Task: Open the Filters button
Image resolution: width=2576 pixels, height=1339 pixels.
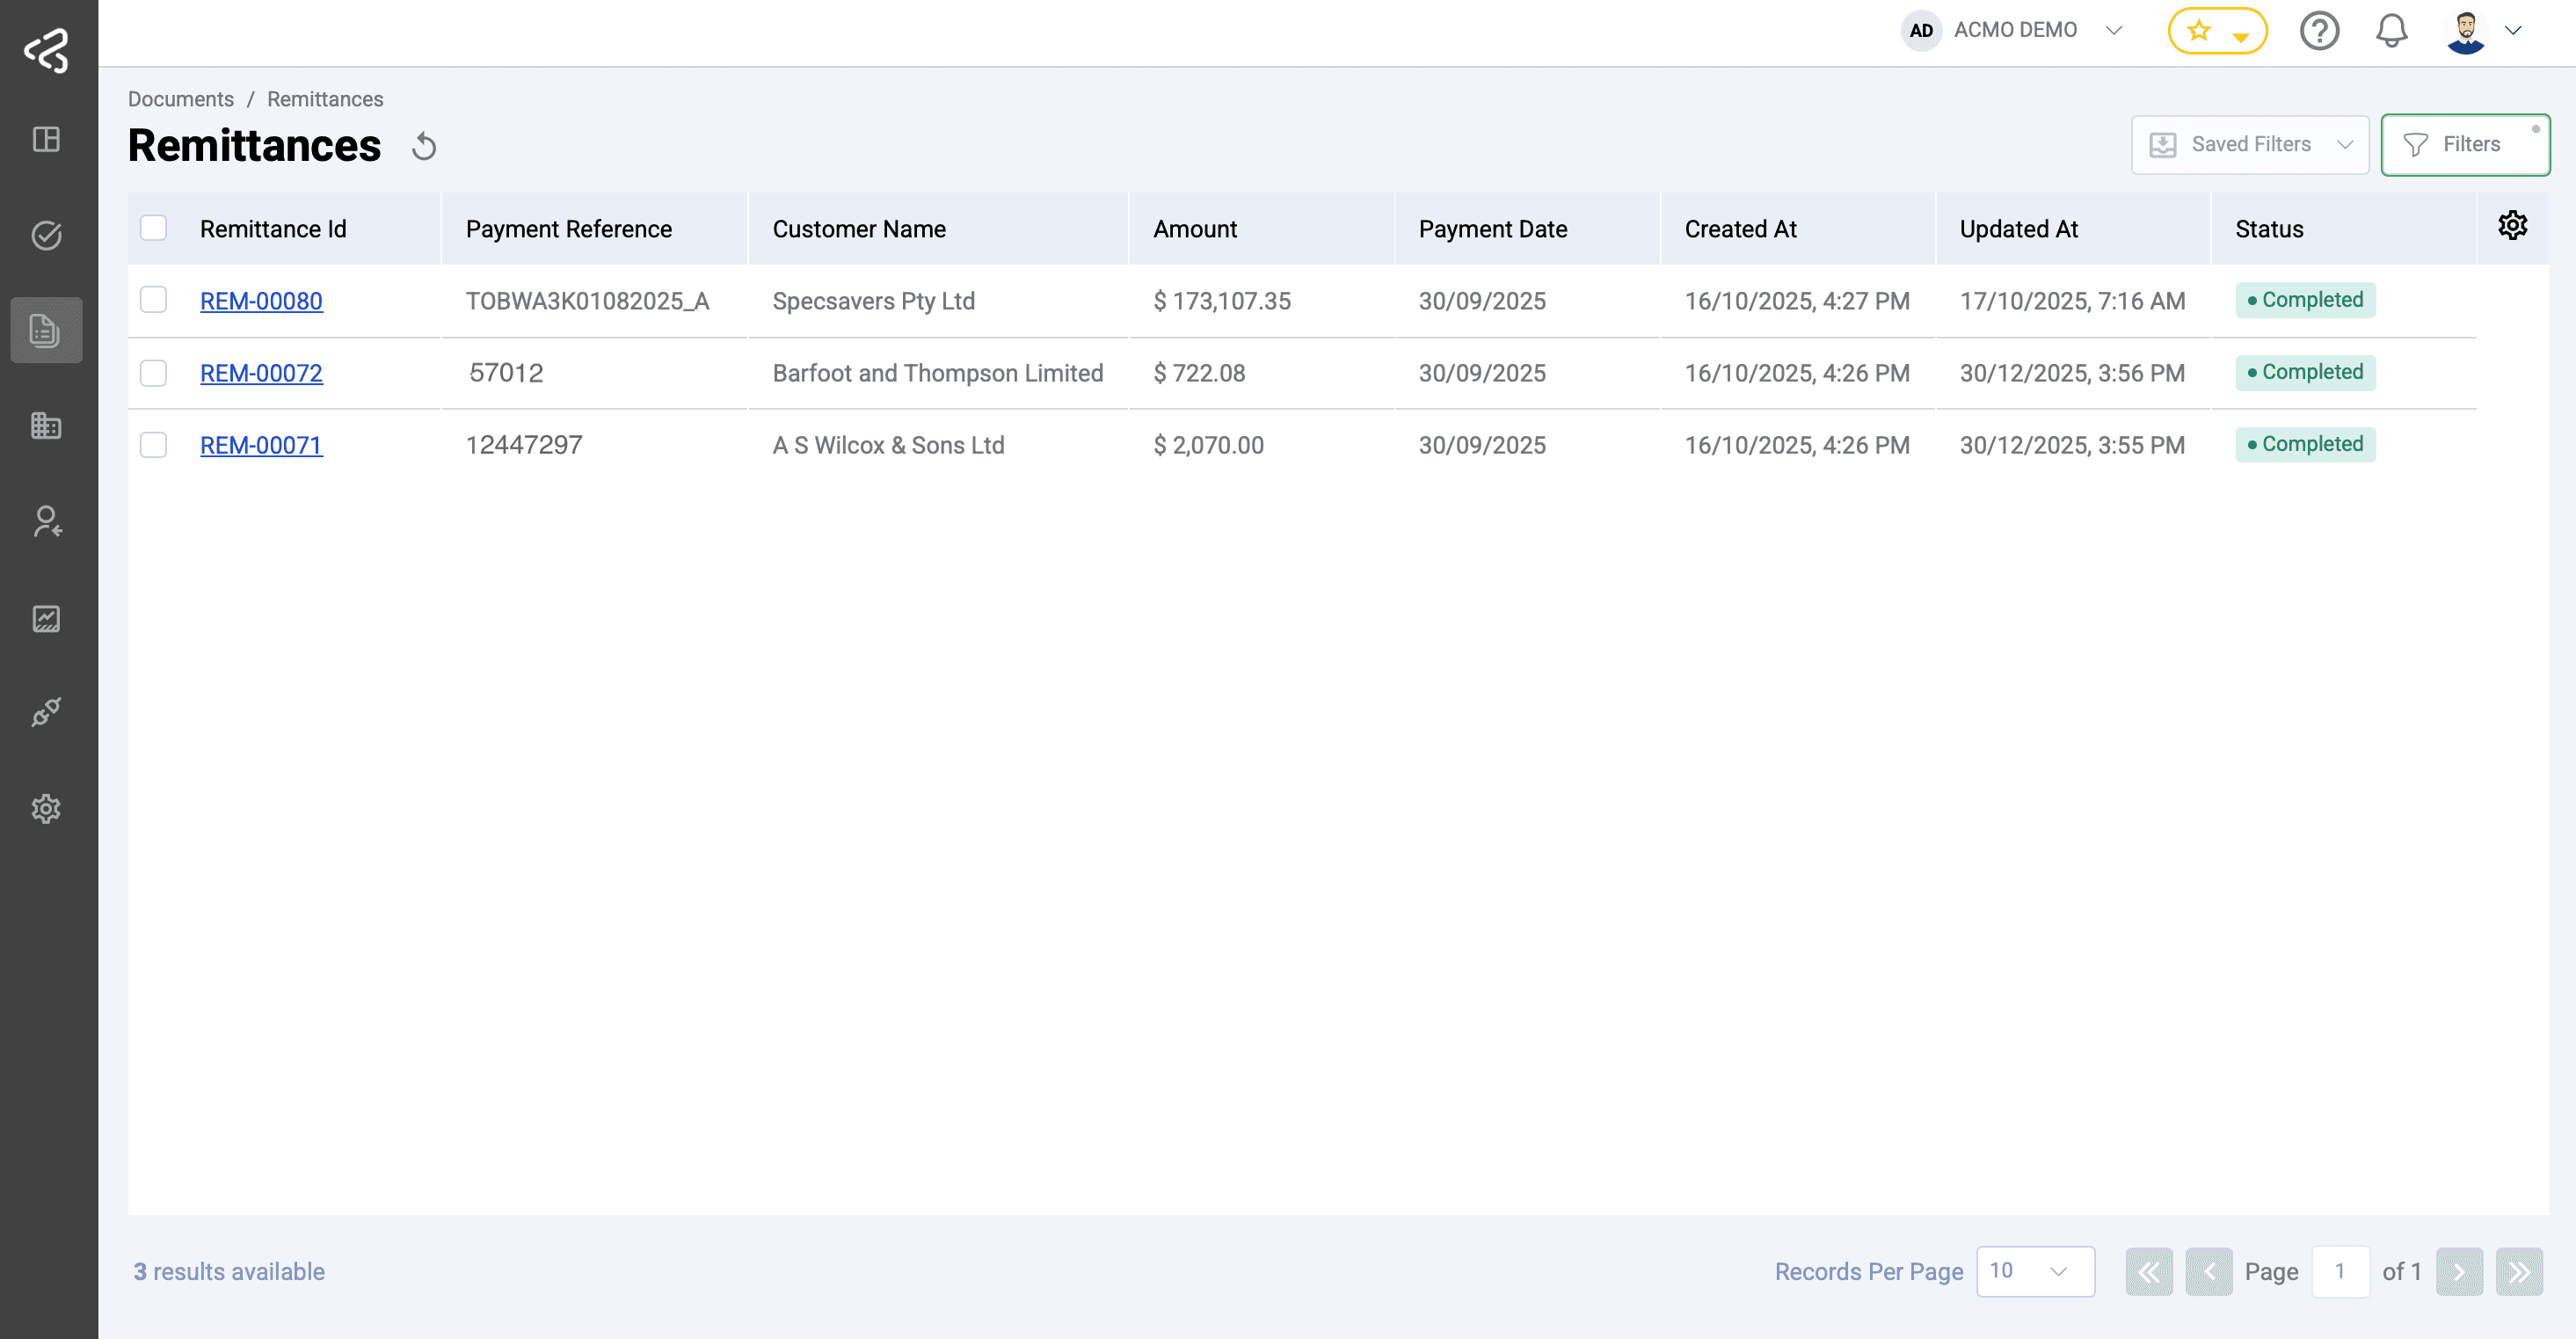Action: coord(2466,143)
